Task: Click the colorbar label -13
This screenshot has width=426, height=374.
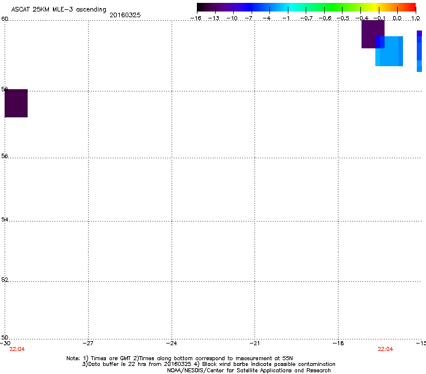Action: pyautogui.click(x=214, y=18)
